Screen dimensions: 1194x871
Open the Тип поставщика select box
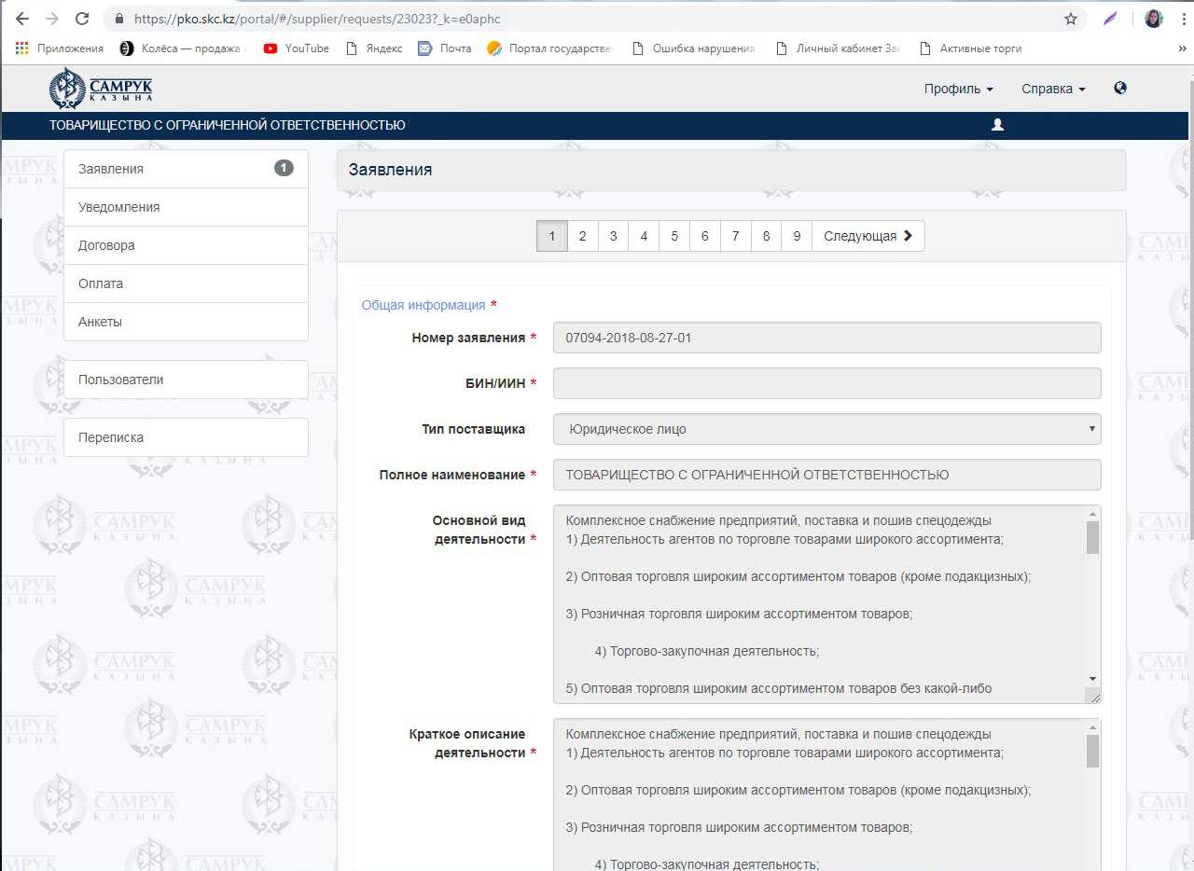(x=826, y=429)
